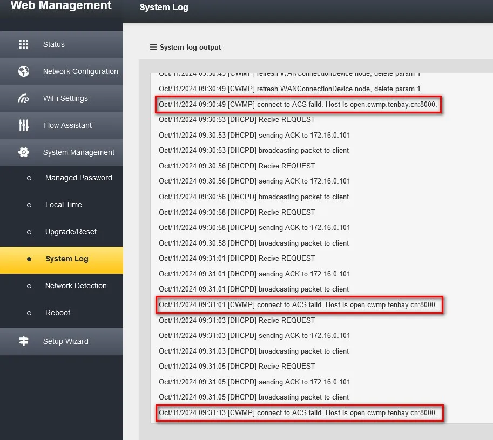Click the 09:30:56 sending ACK log line
Viewport: 493px width, 440px height.
(254, 181)
